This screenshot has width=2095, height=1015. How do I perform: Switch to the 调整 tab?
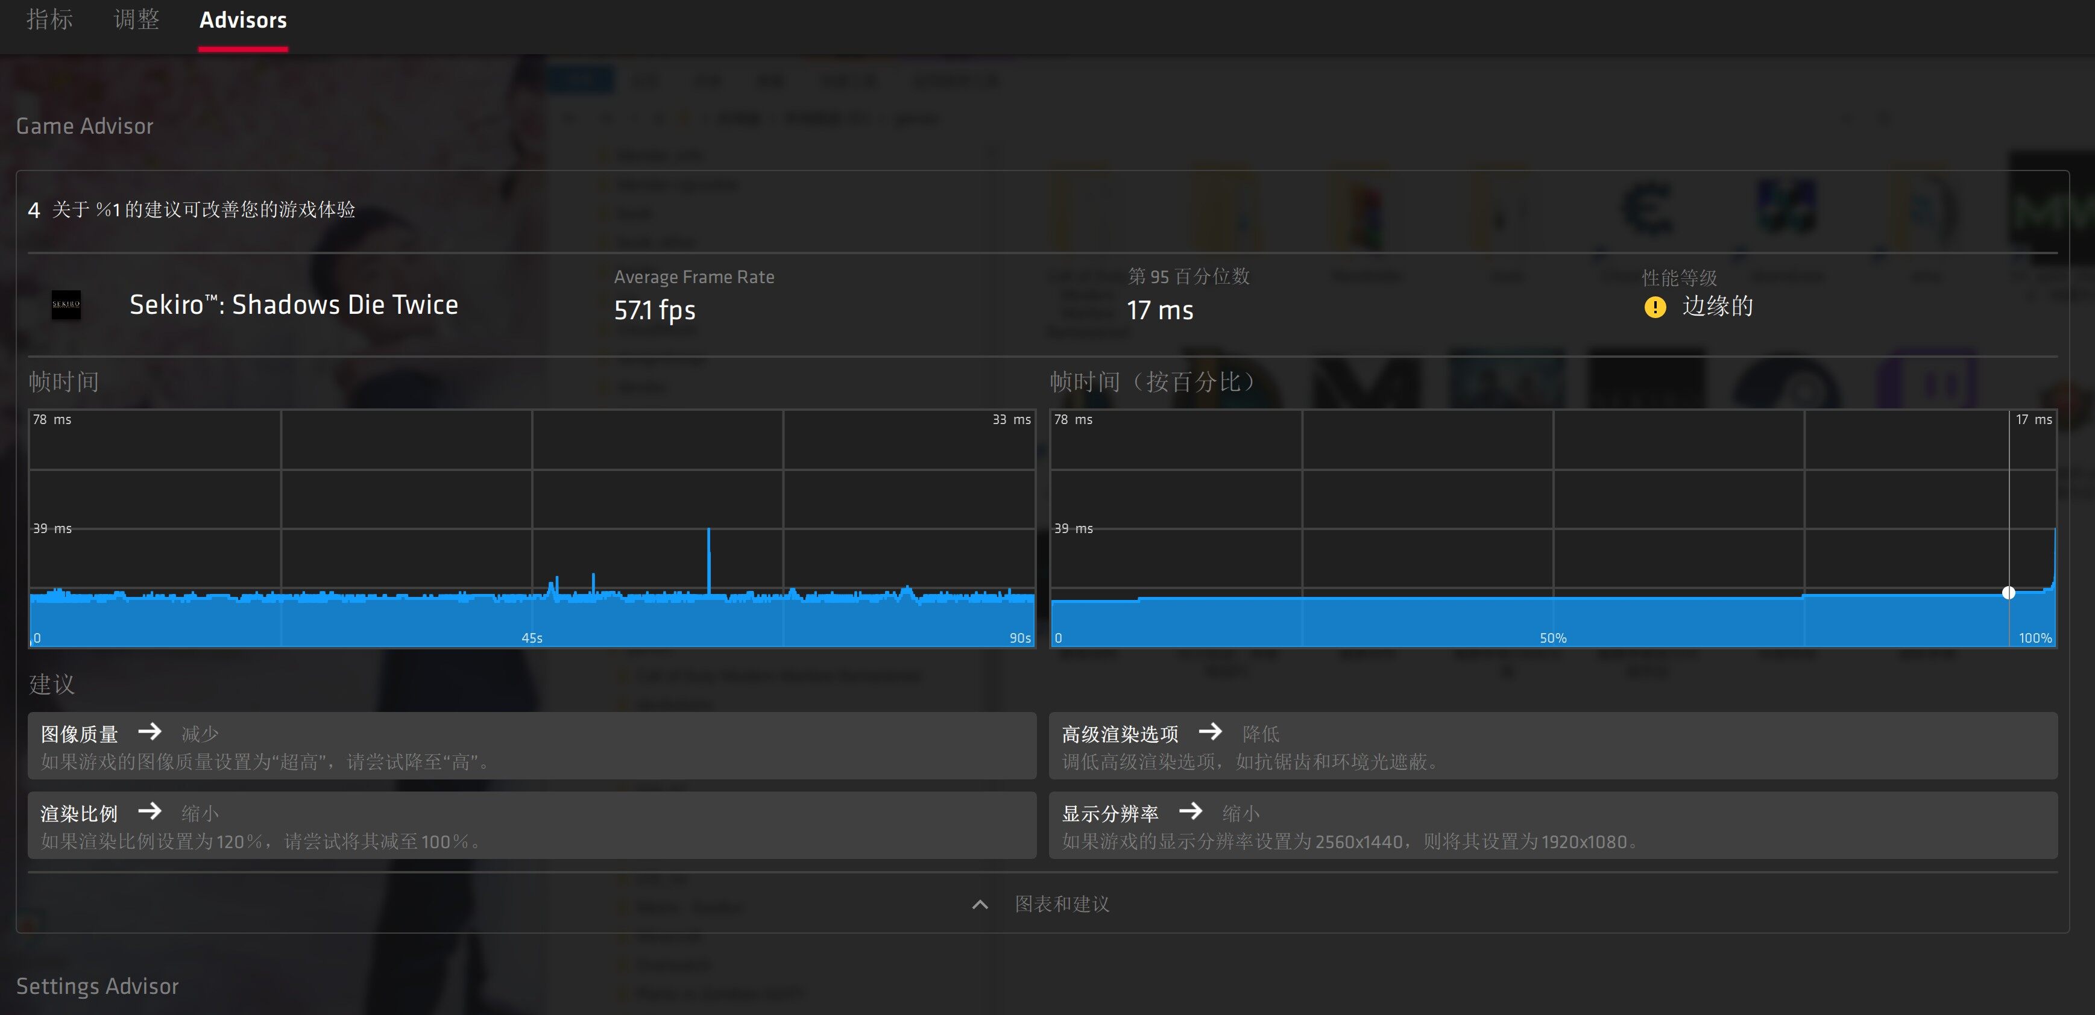(x=137, y=19)
